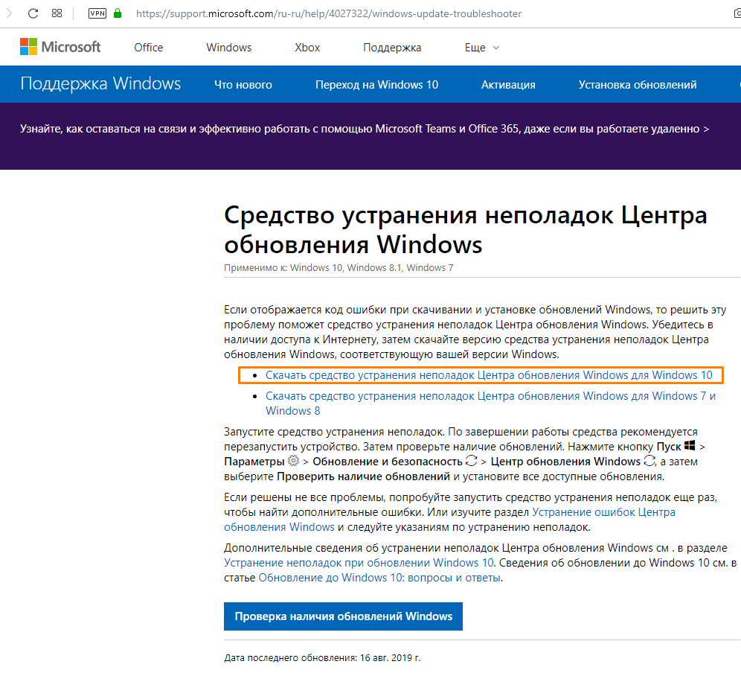Screen dimensions: 741x673
Task: Click the Windows Start logo icon after Пуск
Action: (x=690, y=445)
